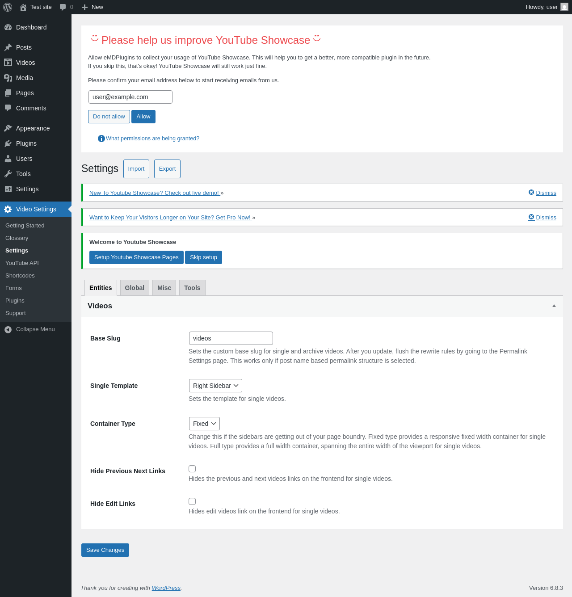The image size is (572, 597).
Task: Open the Check out live demo link
Action: [x=154, y=193]
